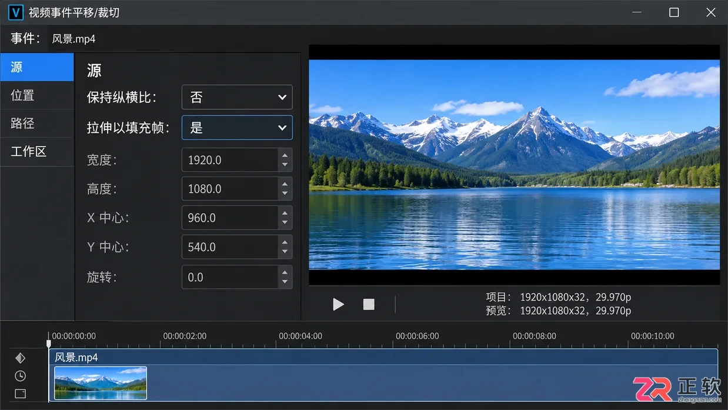728x410 pixels.
Task: Click the 预览 resolution text line
Action: (x=559, y=311)
